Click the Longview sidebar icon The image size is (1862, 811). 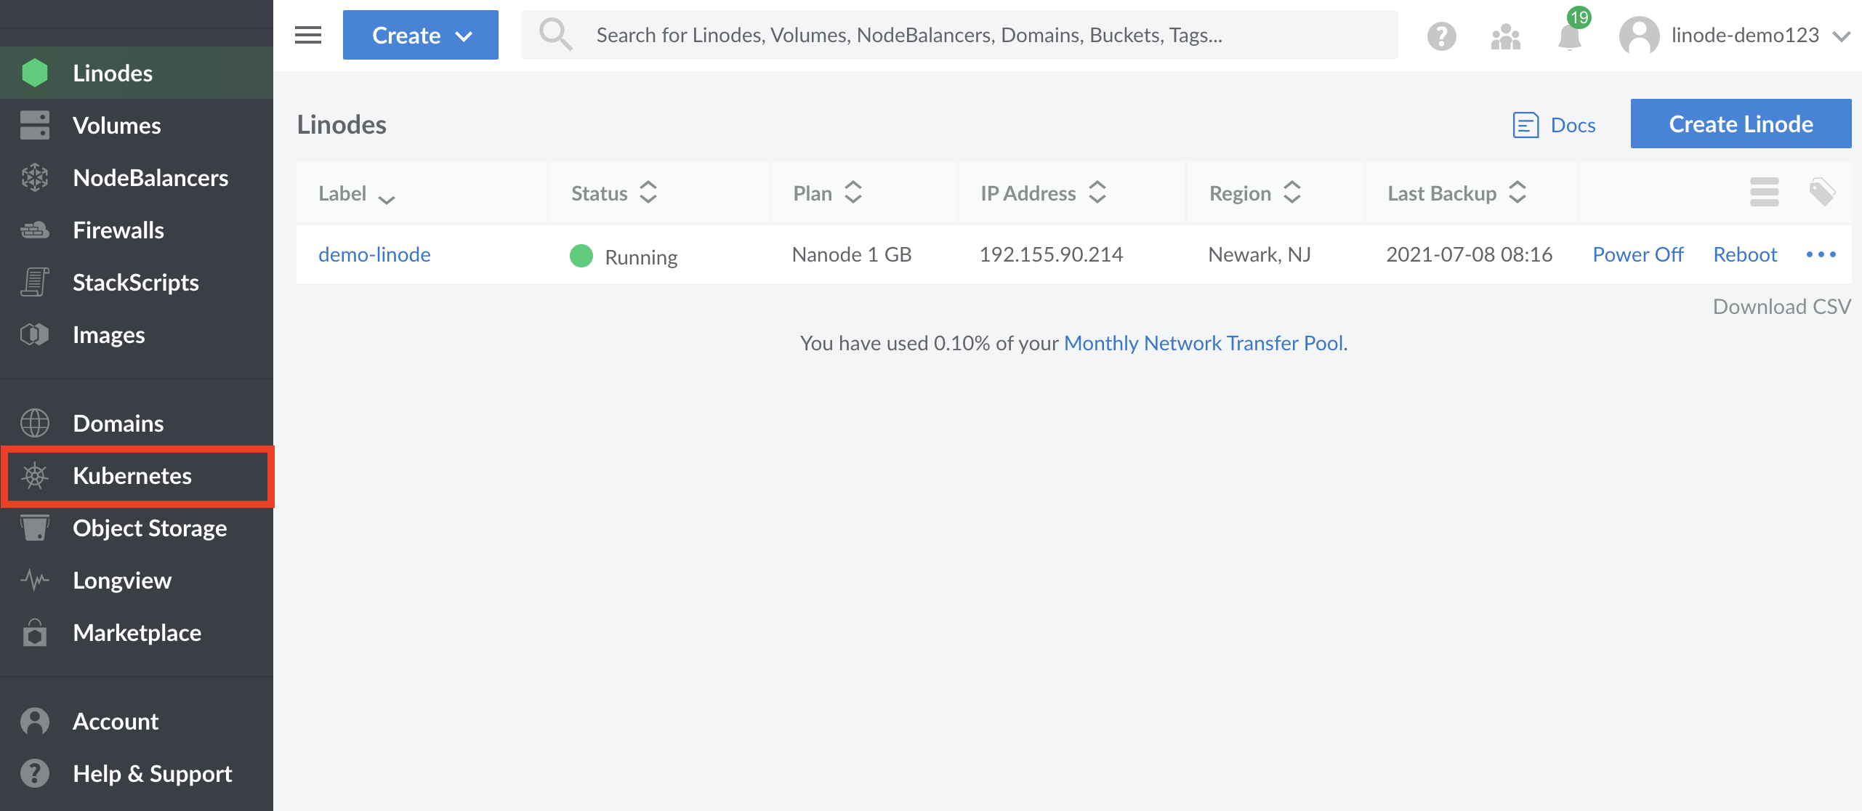34,581
